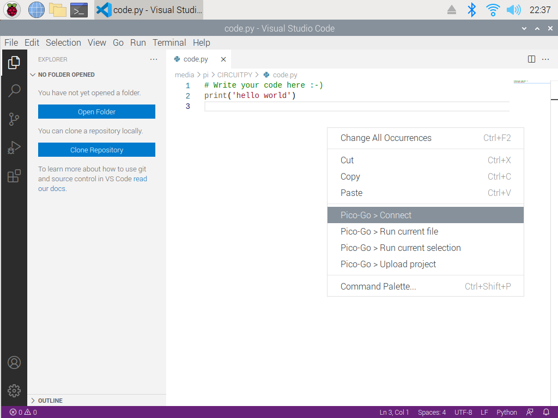Open the Accounts menu icon

(x=14, y=362)
